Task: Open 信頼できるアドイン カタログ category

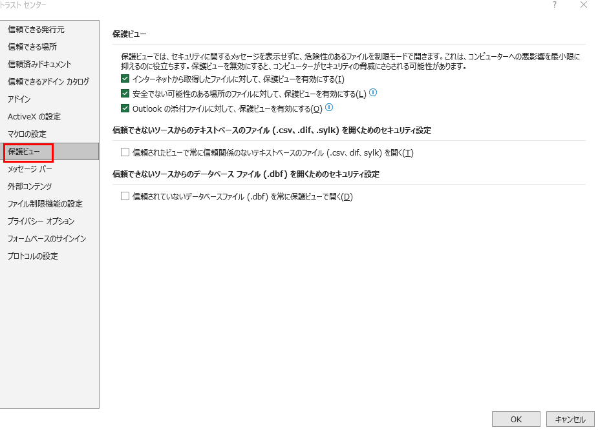Action: 48,81
